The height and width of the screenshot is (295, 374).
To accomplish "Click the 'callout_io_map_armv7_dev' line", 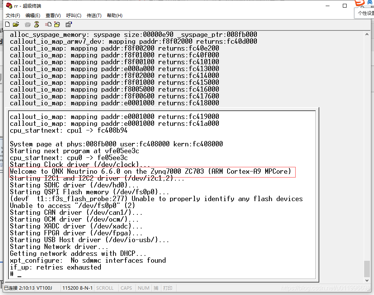I will coord(133,41).
